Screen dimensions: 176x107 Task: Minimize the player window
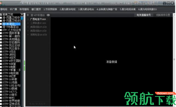(165, 3)
